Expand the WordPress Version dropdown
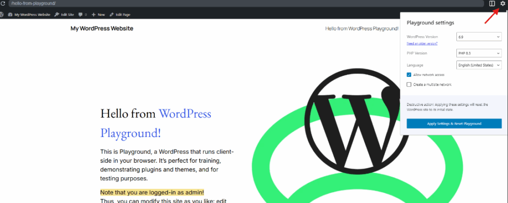The image size is (508, 203). coord(479,37)
